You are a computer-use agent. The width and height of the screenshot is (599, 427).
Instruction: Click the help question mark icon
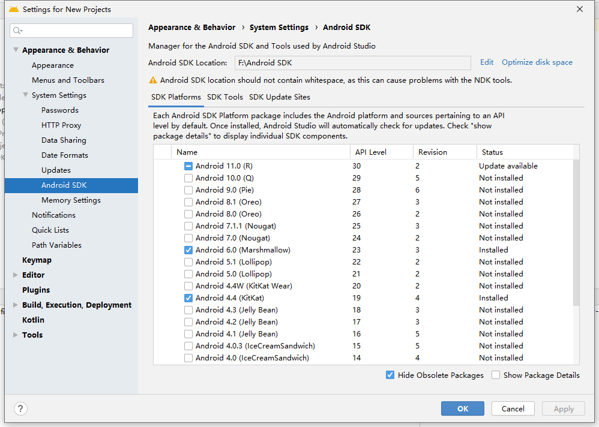pos(20,408)
